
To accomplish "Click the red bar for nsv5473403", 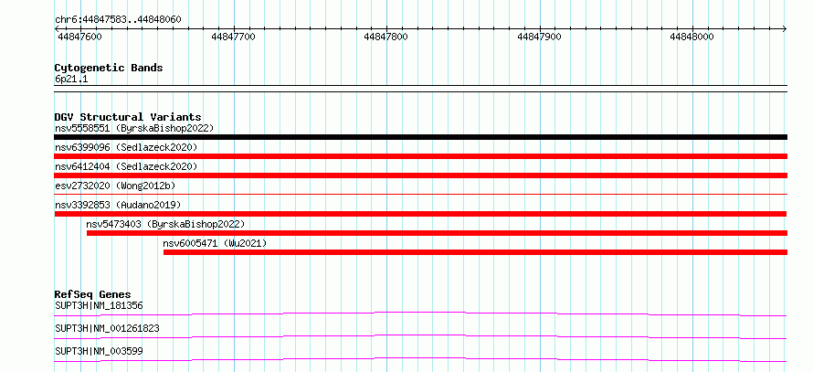I will pos(437,233).
